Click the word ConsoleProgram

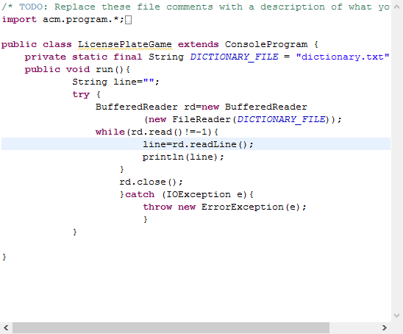[x=266, y=44]
